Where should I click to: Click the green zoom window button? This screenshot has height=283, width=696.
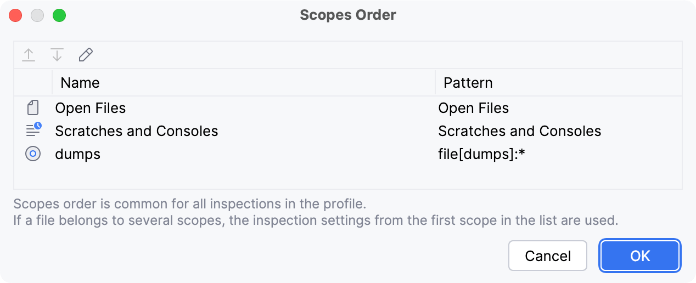[59, 15]
